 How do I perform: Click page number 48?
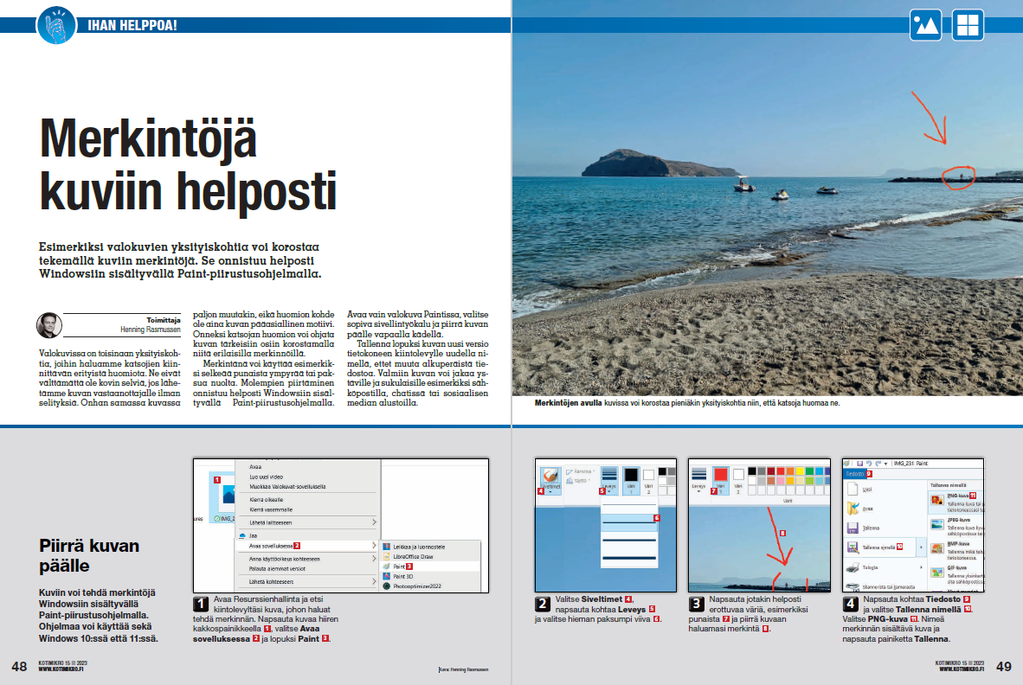tap(20, 666)
